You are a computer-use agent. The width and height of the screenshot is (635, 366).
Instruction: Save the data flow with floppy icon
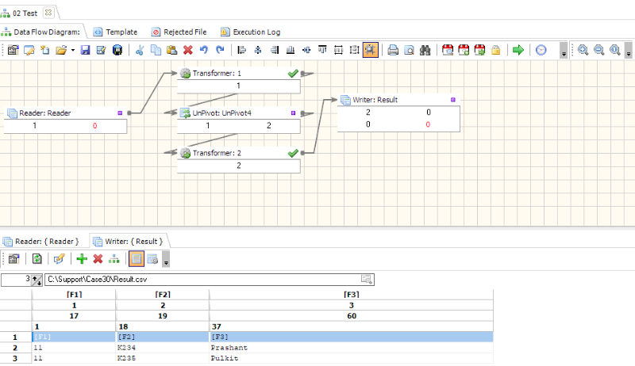(85, 50)
